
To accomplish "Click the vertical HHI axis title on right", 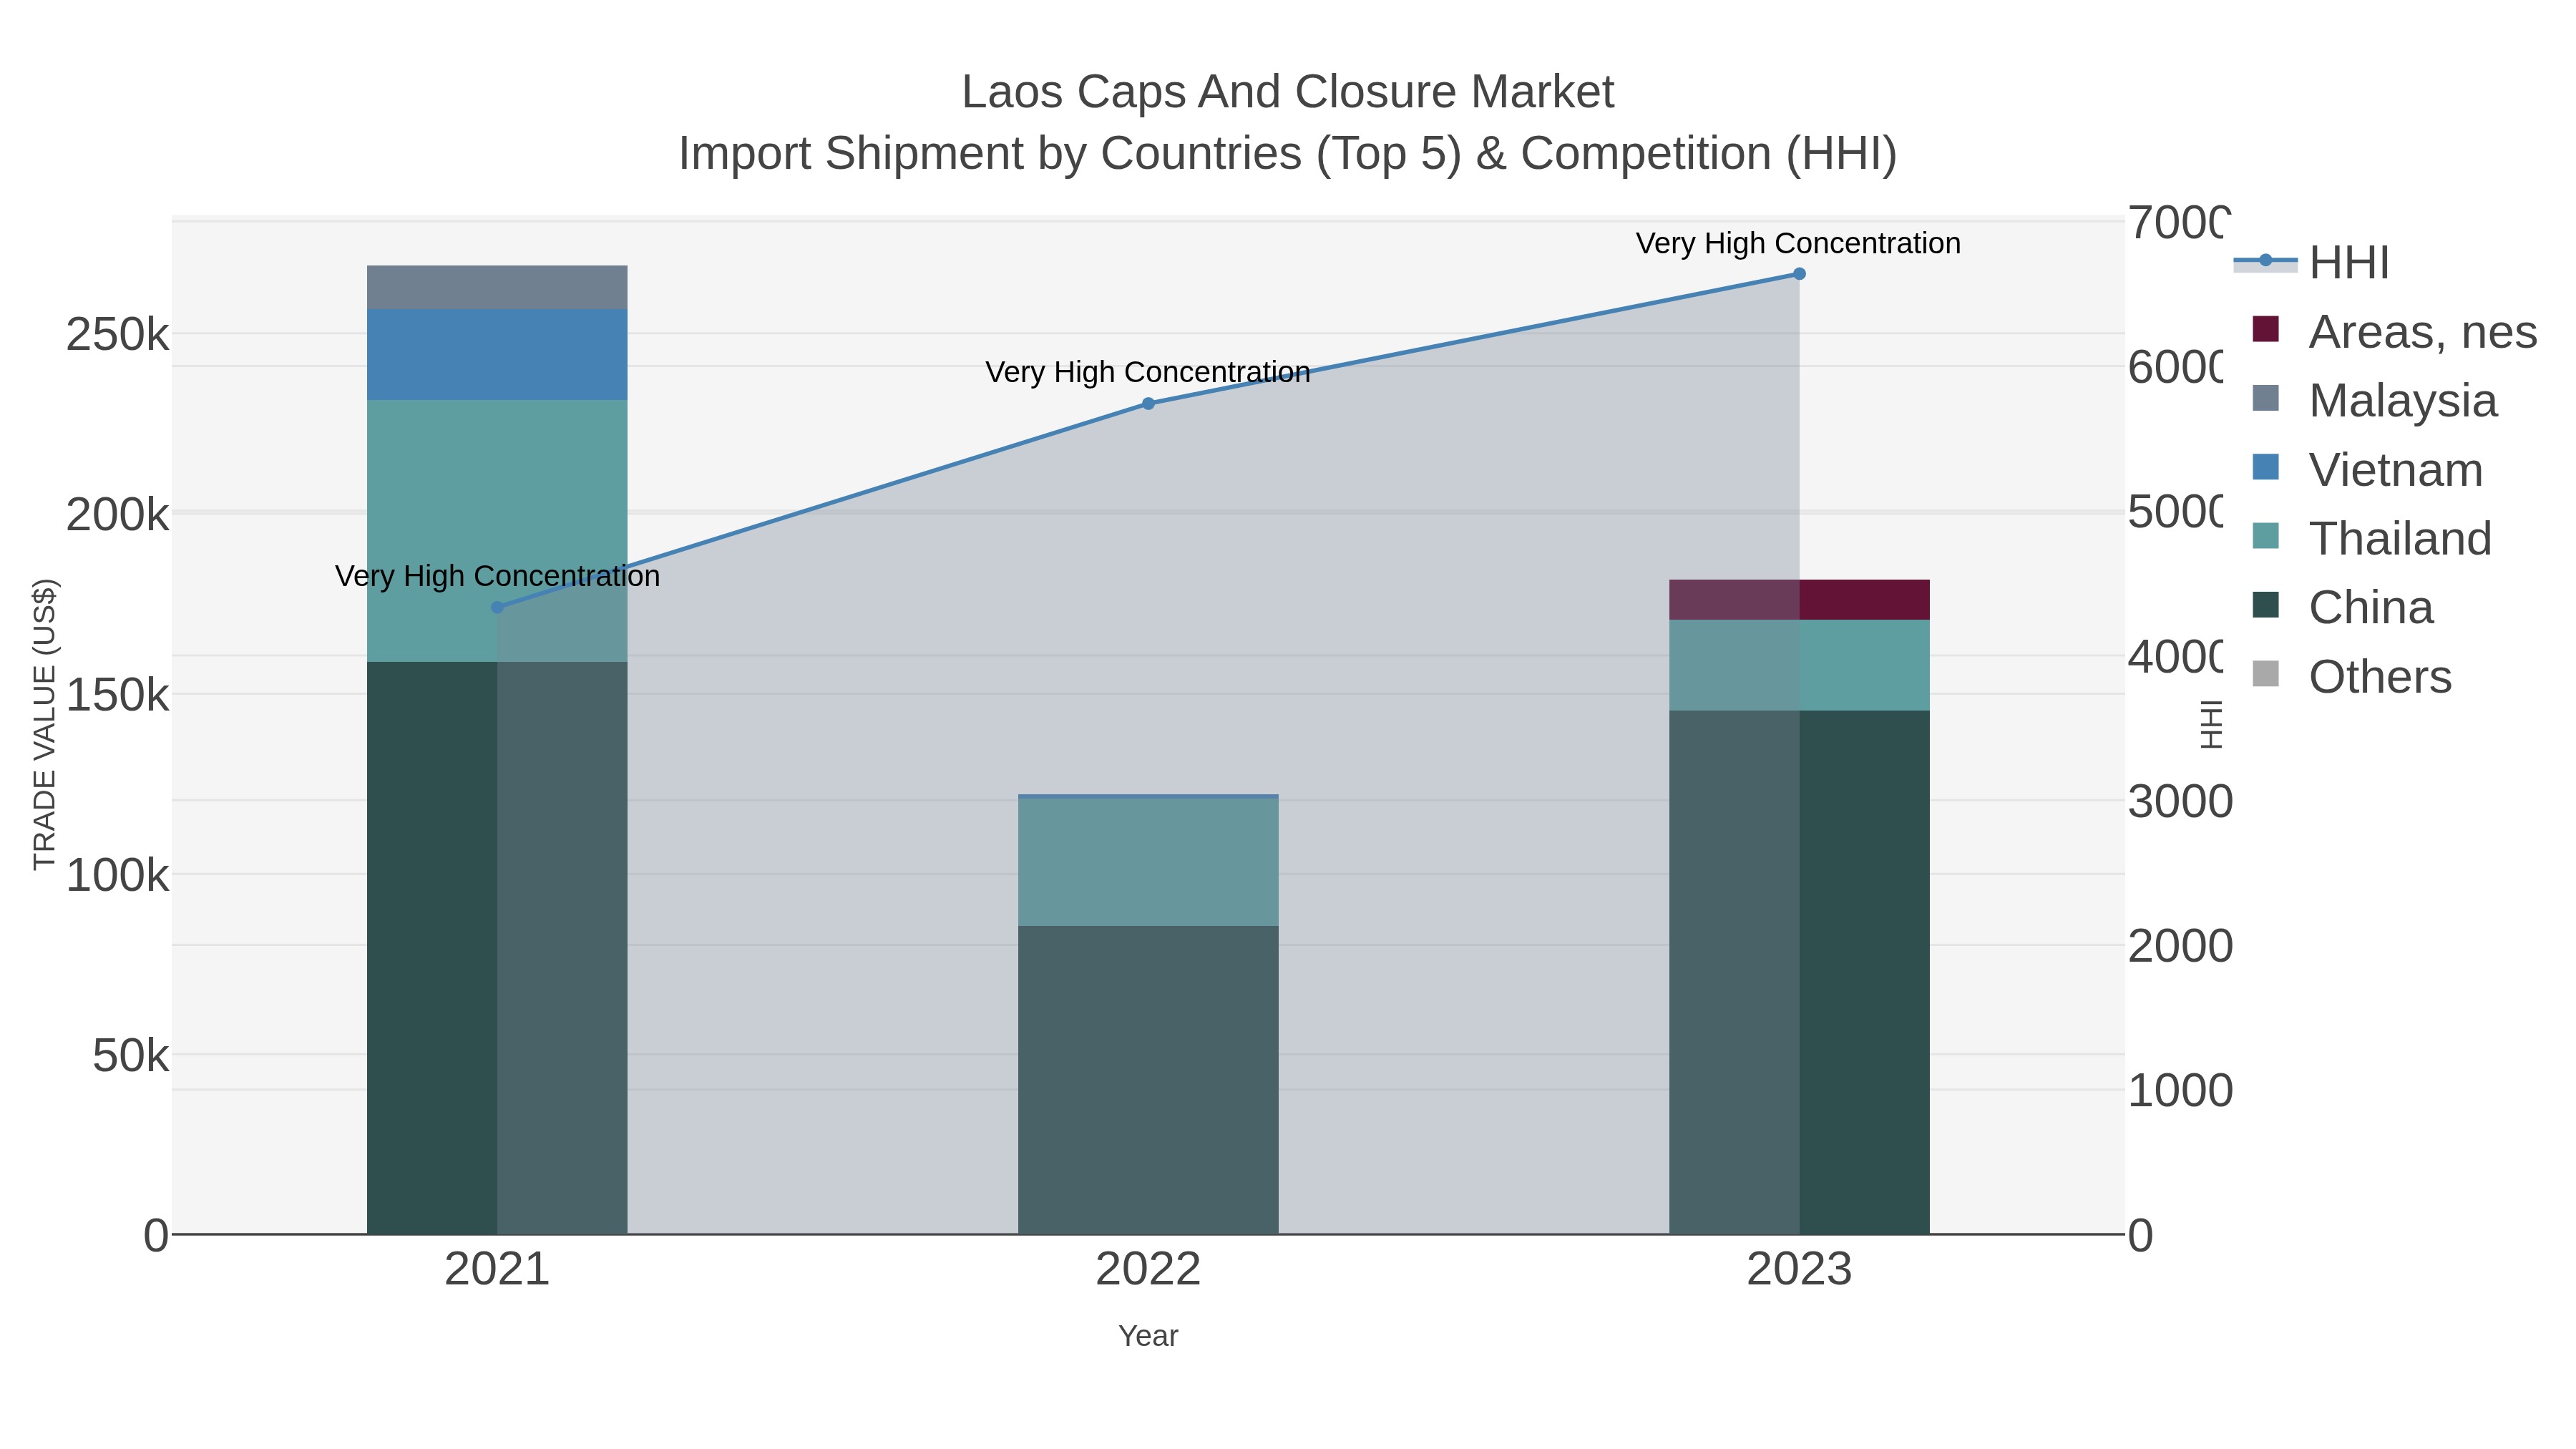I will (x=2211, y=725).
